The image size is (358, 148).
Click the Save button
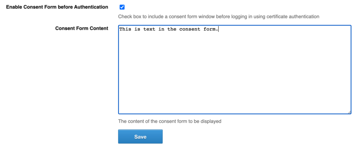[140, 137]
